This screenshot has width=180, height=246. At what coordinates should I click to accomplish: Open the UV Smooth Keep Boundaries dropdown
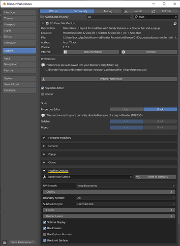tap(125, 186)
